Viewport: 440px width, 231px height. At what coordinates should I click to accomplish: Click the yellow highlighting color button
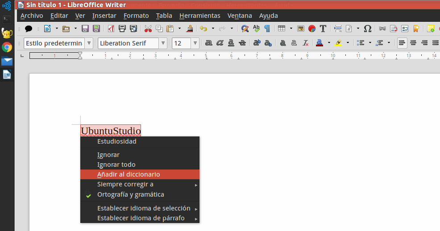[338, 43]
